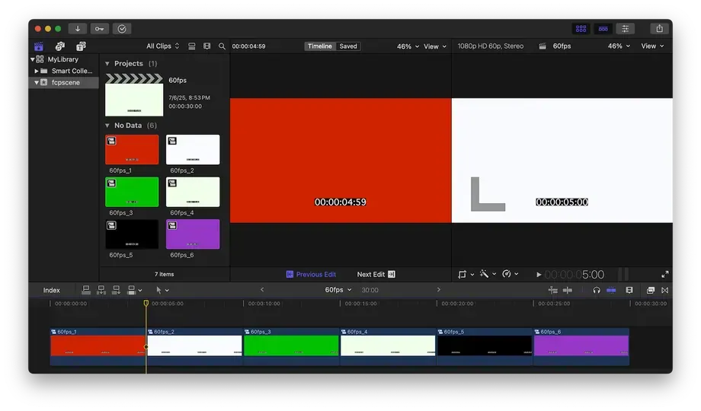Select the 60fps_5 black timeline clip
Viewport: 701px width, 411px height.
485,346
